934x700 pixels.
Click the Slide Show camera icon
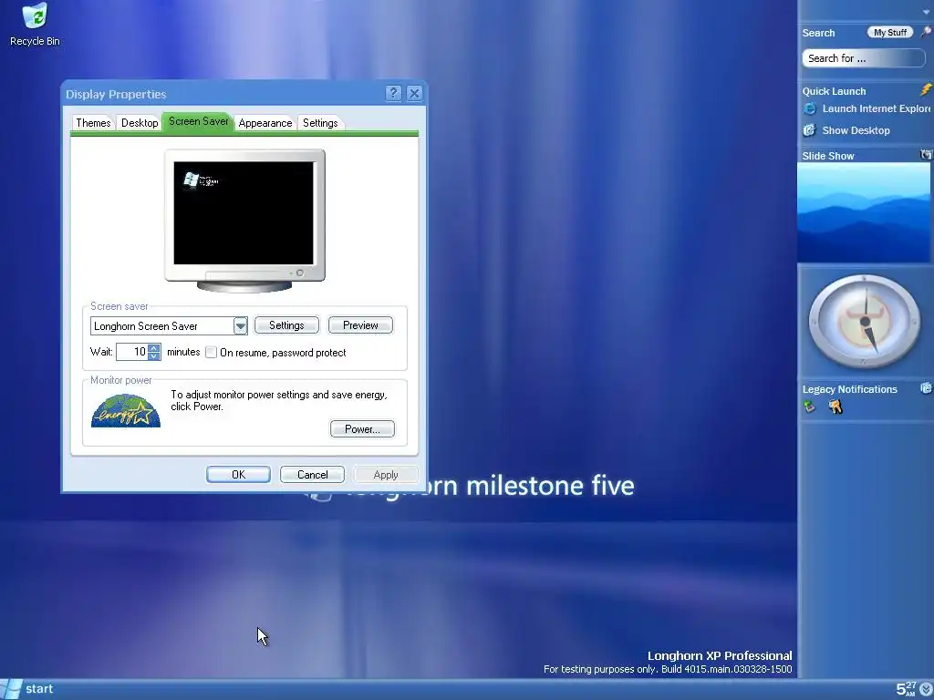point(927,155)
